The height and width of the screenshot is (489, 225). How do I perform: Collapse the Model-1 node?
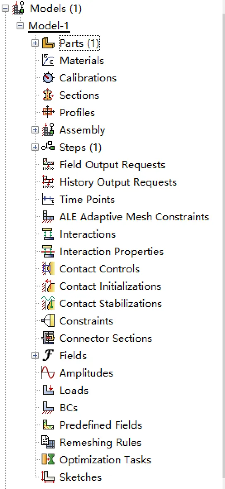click(x=20, y=26)
